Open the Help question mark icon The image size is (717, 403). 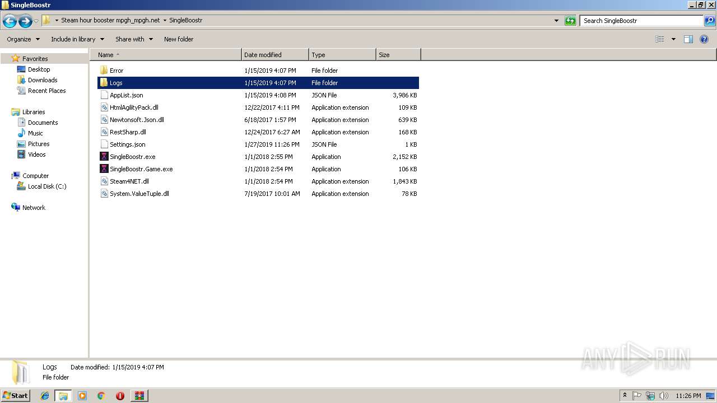(704, 39)
